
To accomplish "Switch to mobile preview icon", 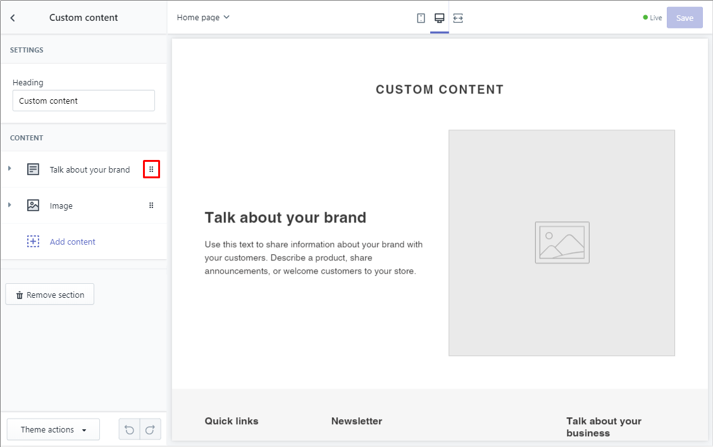I will (x=421, y=18).
